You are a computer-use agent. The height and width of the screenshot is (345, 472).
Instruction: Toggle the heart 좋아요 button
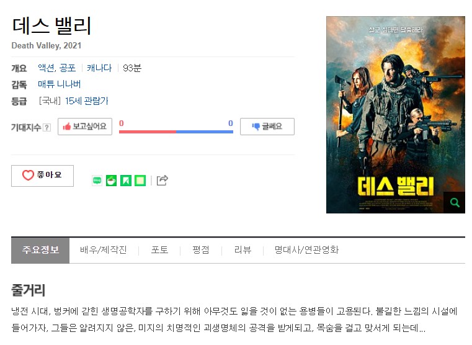tap(42, 176)
